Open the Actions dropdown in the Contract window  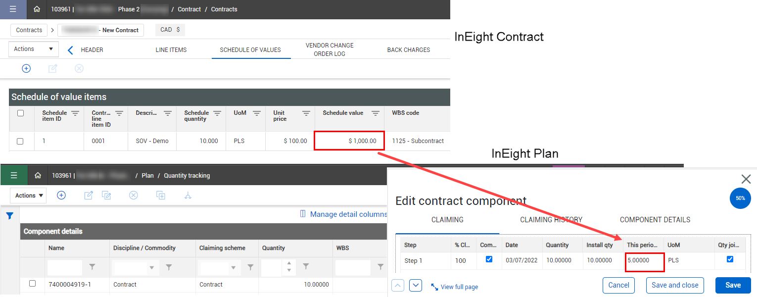[x=34, y=49]
